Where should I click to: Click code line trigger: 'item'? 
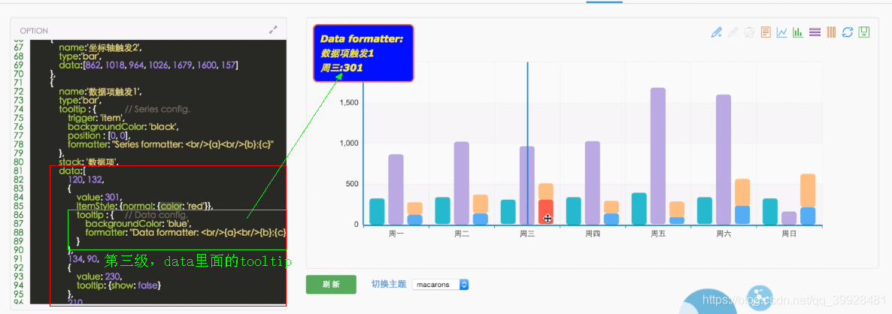[96, 117]
